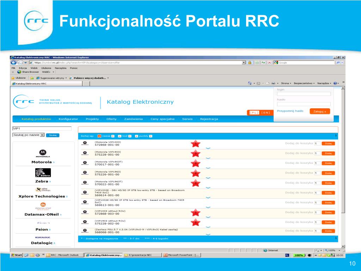Open the Home icon in IE command bar

(x=250, y=83)
